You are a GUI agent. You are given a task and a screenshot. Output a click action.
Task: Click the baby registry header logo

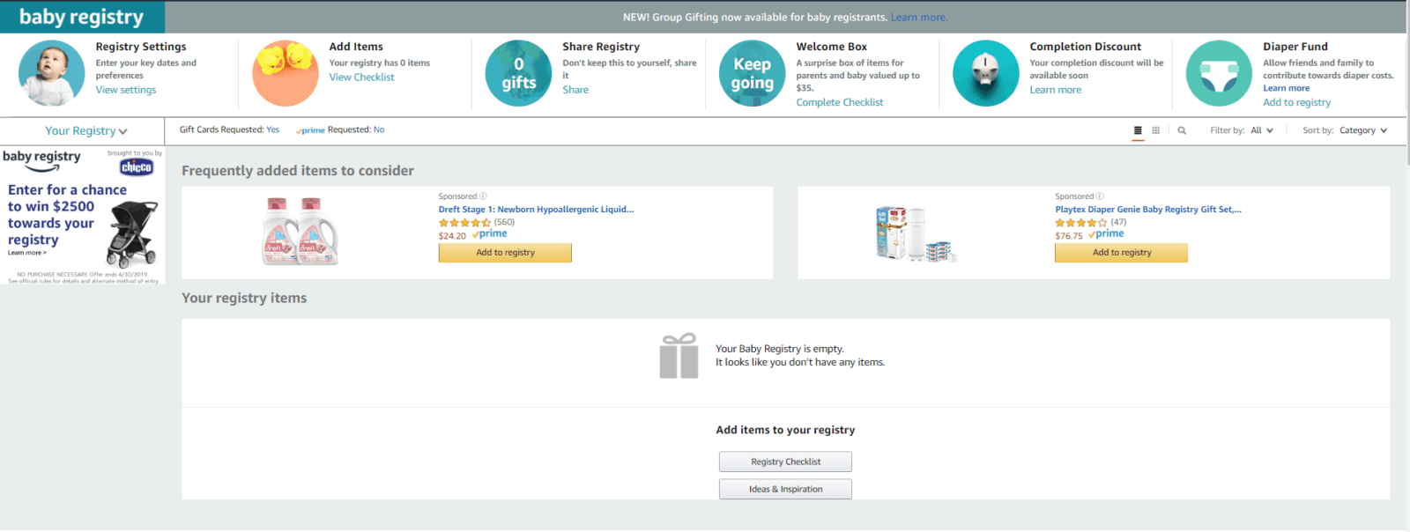coord(81,18)
